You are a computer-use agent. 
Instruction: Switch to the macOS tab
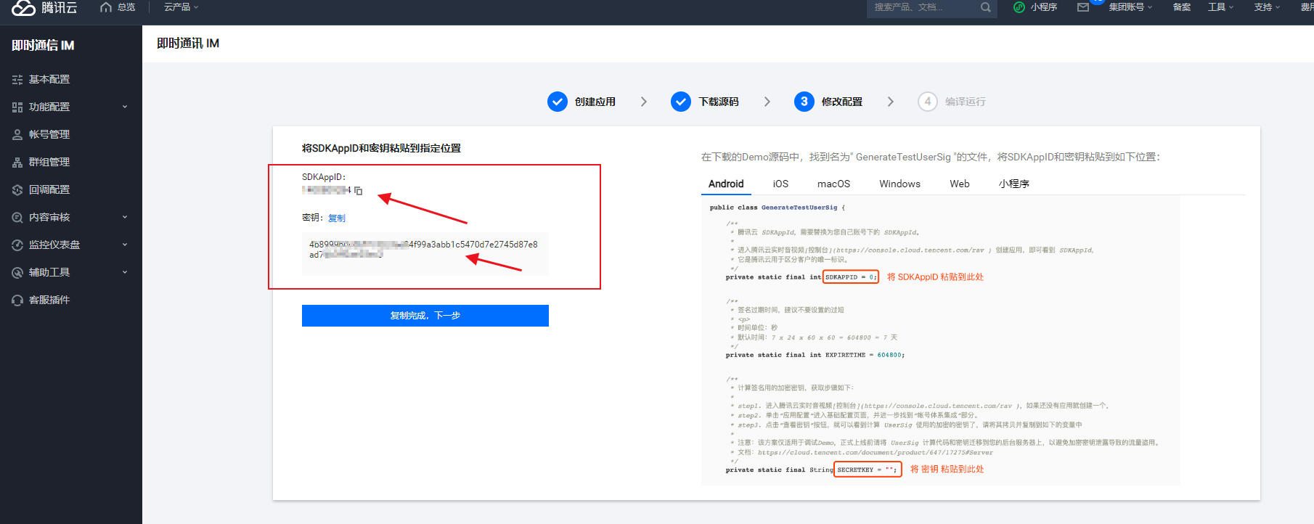pyautogui.click(x=833, y=184)
